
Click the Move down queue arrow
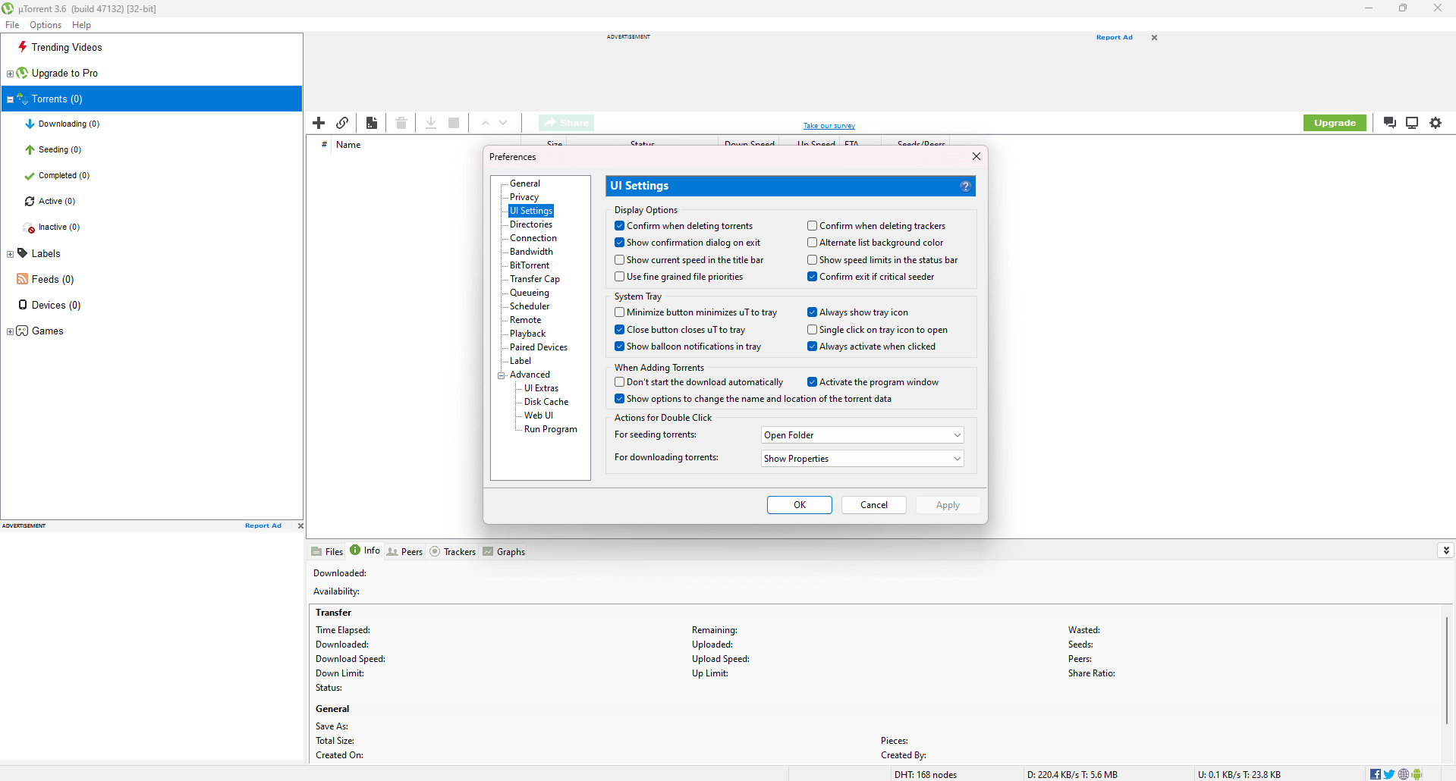(503, 123)
